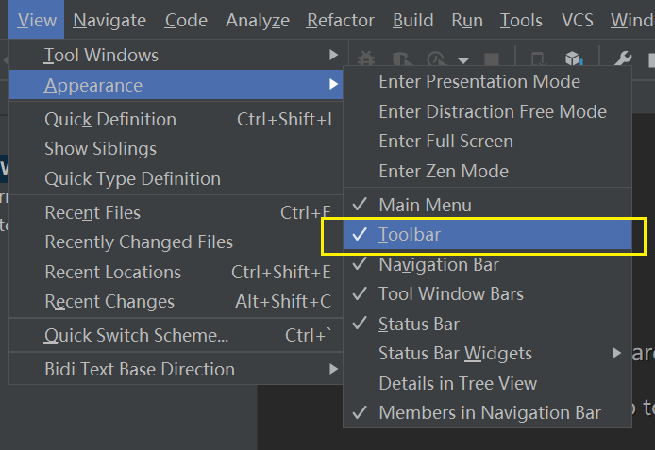
Task: Toggle Navigation Bar visibility
Action: pos(438,264)
